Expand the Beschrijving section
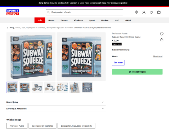This screenshot has width=171, height=136. (x=56, y=102)
